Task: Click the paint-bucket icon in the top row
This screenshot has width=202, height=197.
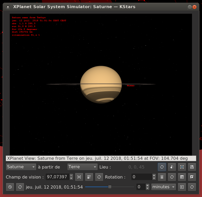Action: click(x=172, y=167)
